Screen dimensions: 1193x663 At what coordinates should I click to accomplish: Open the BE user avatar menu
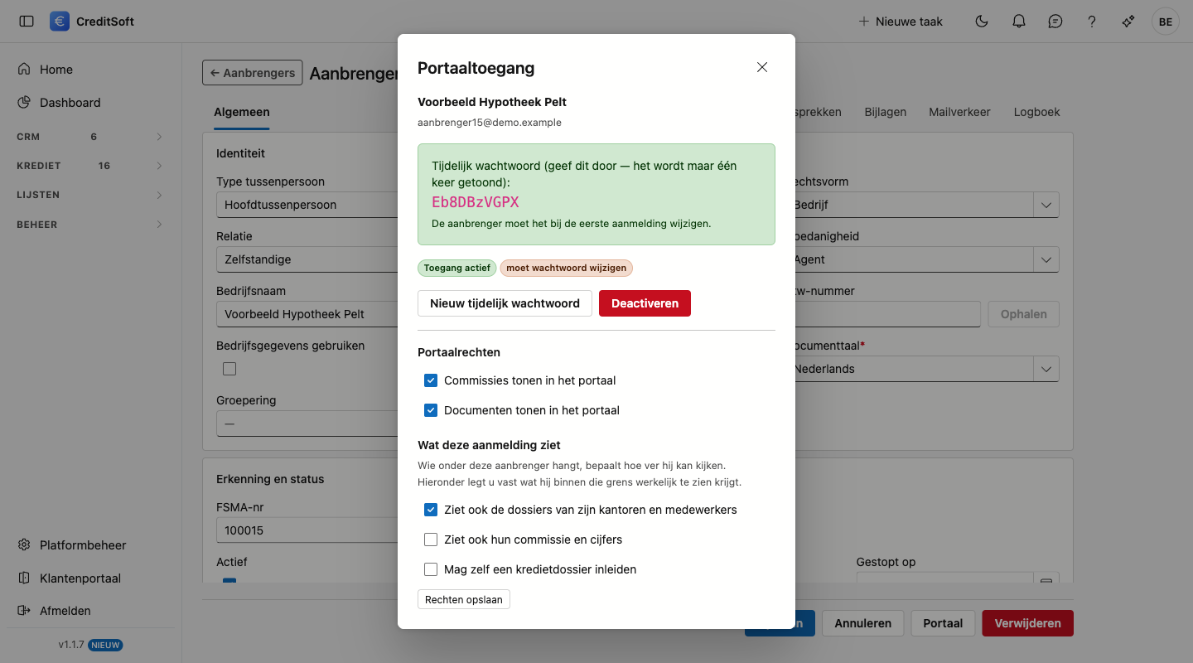pos(1166,22)
